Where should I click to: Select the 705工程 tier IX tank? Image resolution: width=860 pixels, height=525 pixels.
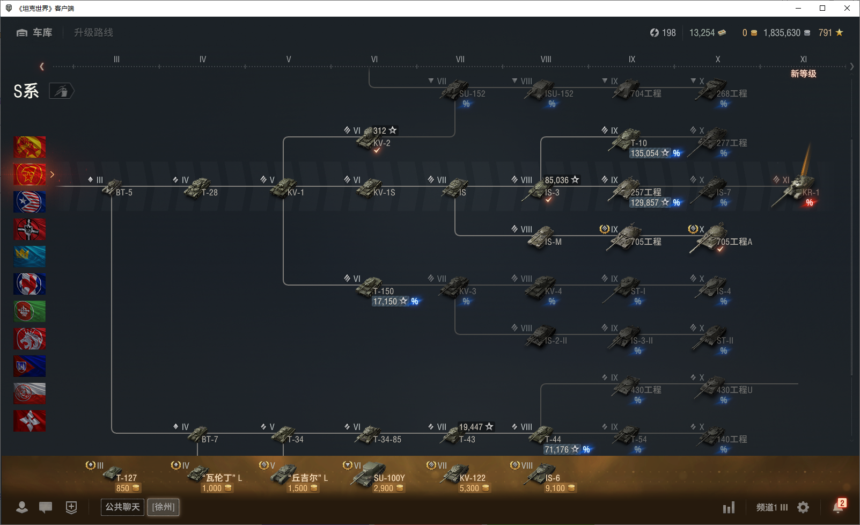631,237
